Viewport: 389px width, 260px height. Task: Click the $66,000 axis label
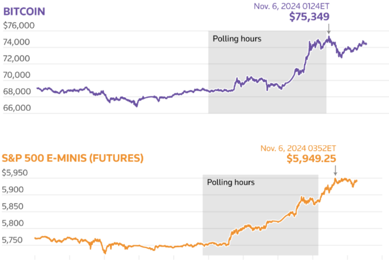point(19,107)
